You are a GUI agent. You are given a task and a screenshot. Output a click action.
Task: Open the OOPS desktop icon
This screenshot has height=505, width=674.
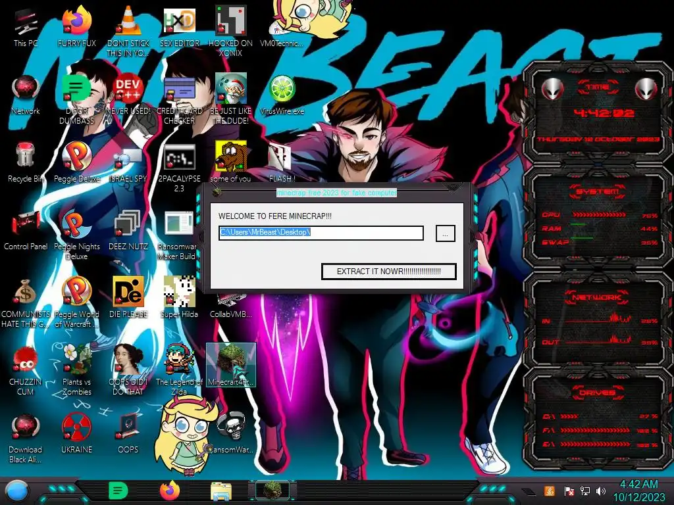128,434
